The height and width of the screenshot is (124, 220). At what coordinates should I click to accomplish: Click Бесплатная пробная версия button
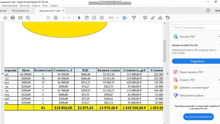point(198,117)
